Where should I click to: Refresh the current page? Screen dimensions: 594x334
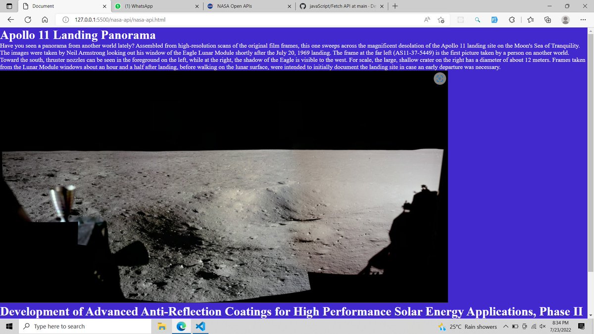[28, 20]
